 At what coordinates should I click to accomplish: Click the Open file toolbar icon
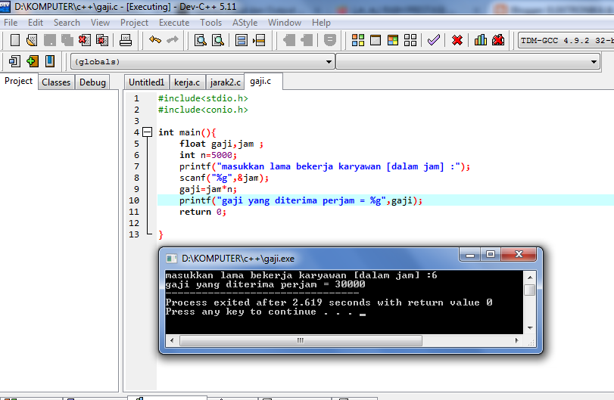[32, 40]
